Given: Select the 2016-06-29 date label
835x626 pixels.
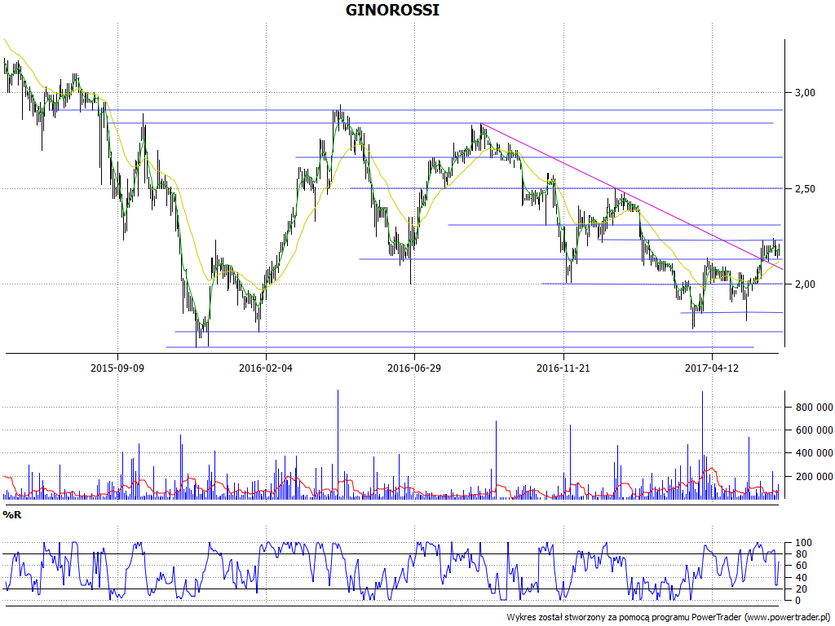Looking at the screenshot, I should pos(414,368).
